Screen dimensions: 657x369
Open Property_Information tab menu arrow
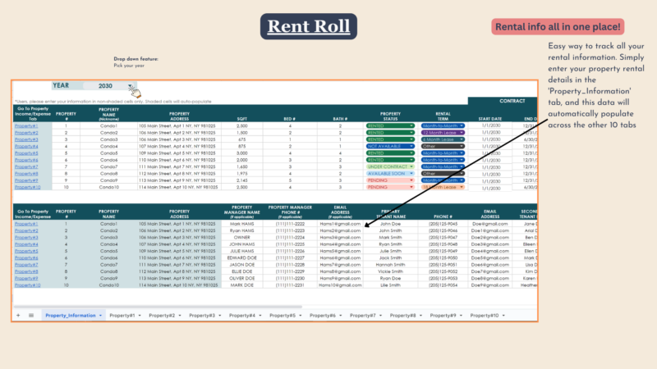coord(100,316)
